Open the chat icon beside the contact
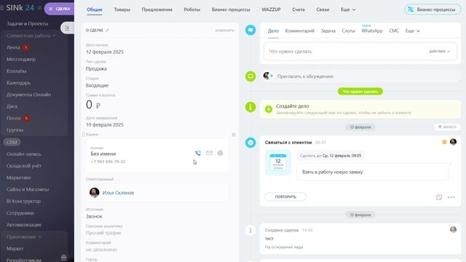466x262 pixels. click(220, 153)
